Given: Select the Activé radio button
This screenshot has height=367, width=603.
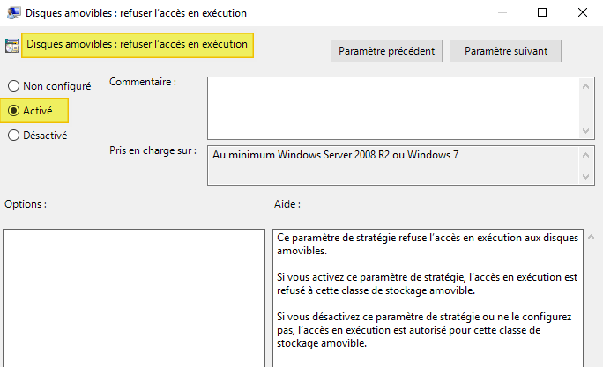Looking at the screenshot, I should (13, 111).
